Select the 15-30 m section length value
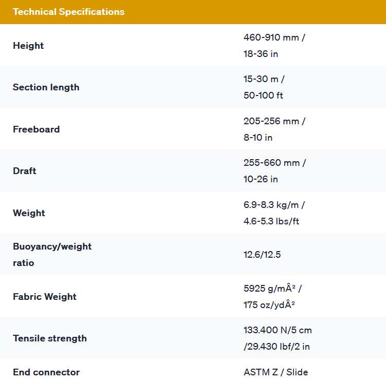The width and height of the screenshot is (386, 382). pyautogui.click(x=264, y=79)
